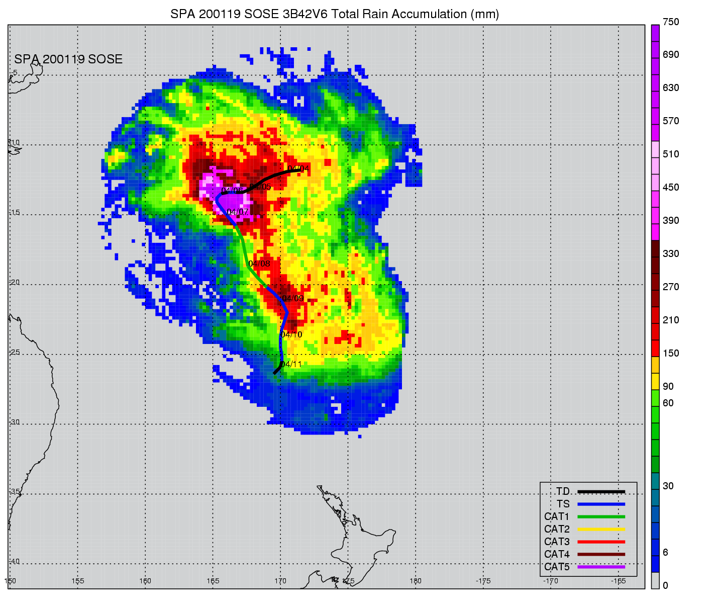Click the red CAT3 legend line
The width and height of the screenshot is (716, 614).
(601, 542)
